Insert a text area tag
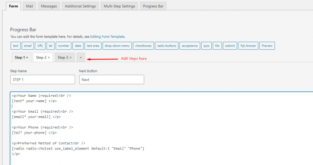Viewport: 313px width, 165px height. (93, 46)
